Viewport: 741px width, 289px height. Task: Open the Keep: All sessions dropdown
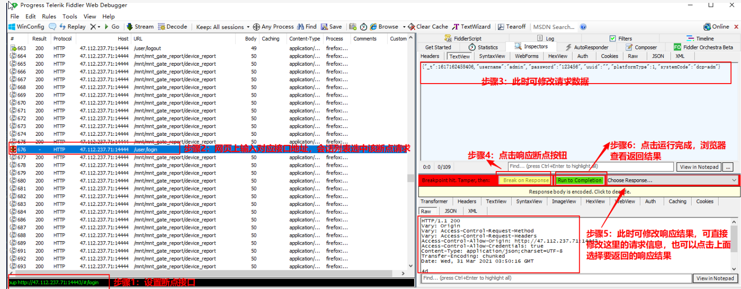click(223, 27)
